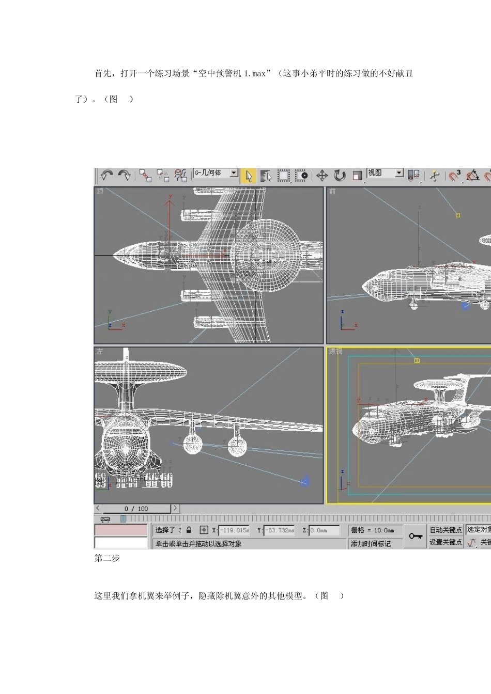
Task: Click the large Set Keys key icon
Action: (416, 537)
